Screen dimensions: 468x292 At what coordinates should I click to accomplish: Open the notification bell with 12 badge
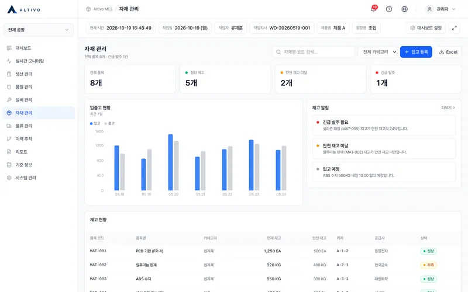point(373,9)
